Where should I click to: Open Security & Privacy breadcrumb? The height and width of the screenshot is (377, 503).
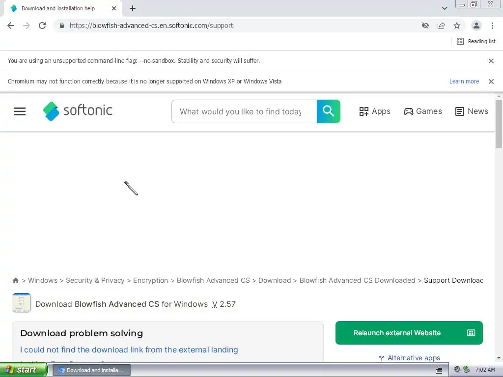[95, 280]
